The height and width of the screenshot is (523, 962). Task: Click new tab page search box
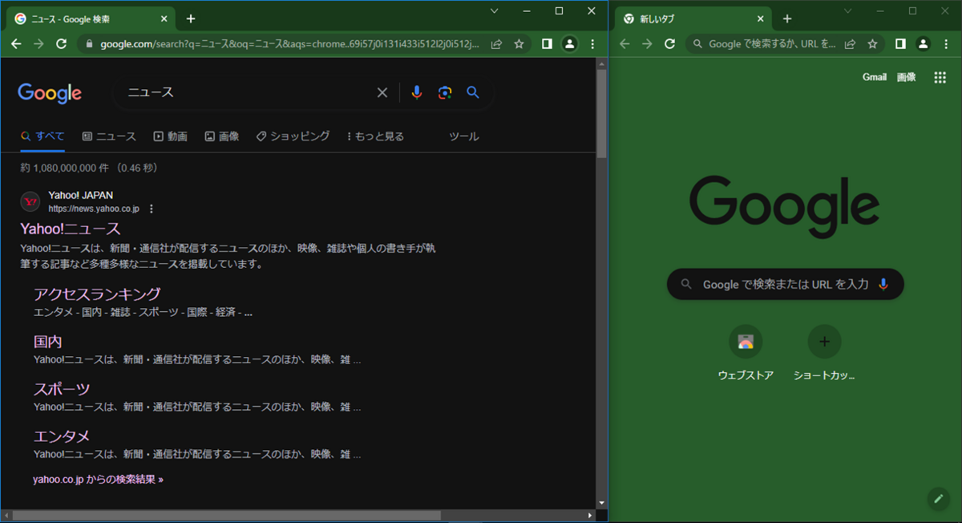[x=785, y=284]
